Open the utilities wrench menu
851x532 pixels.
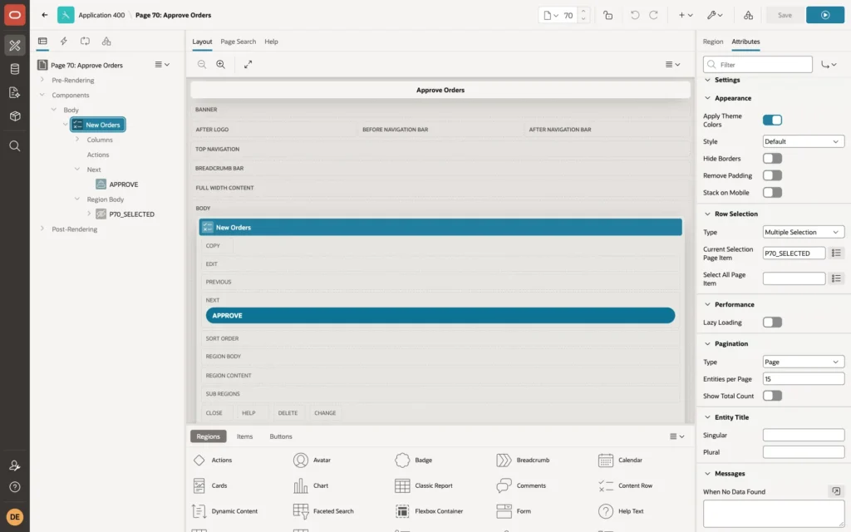coord(714,15)
